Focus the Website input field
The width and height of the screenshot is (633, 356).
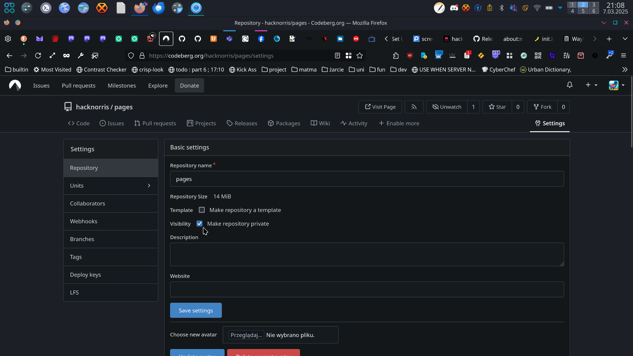[367, 289]
